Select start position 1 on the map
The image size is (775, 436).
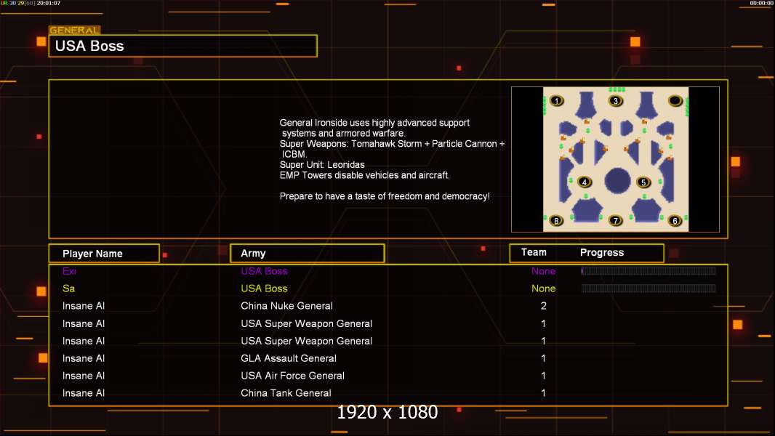557,101
